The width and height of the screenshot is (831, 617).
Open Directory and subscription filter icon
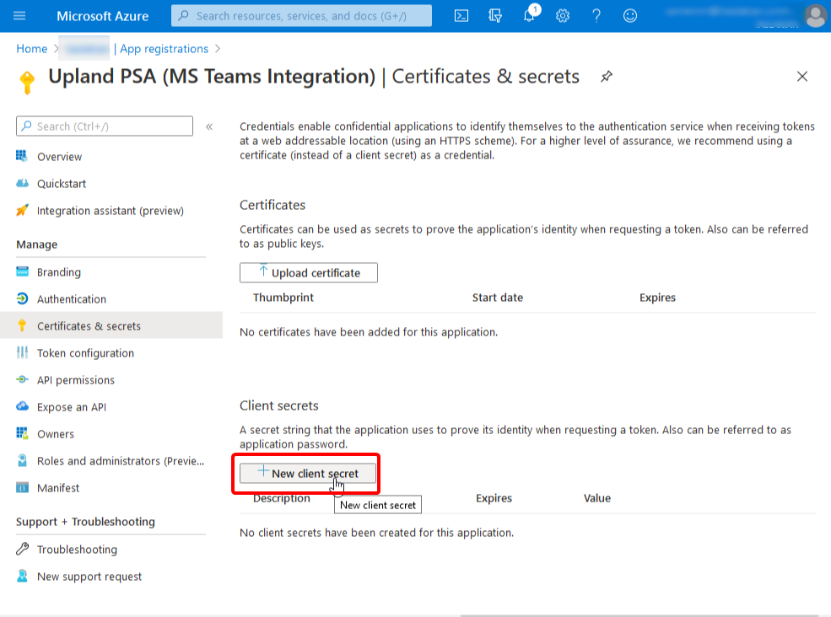point(495,15)
